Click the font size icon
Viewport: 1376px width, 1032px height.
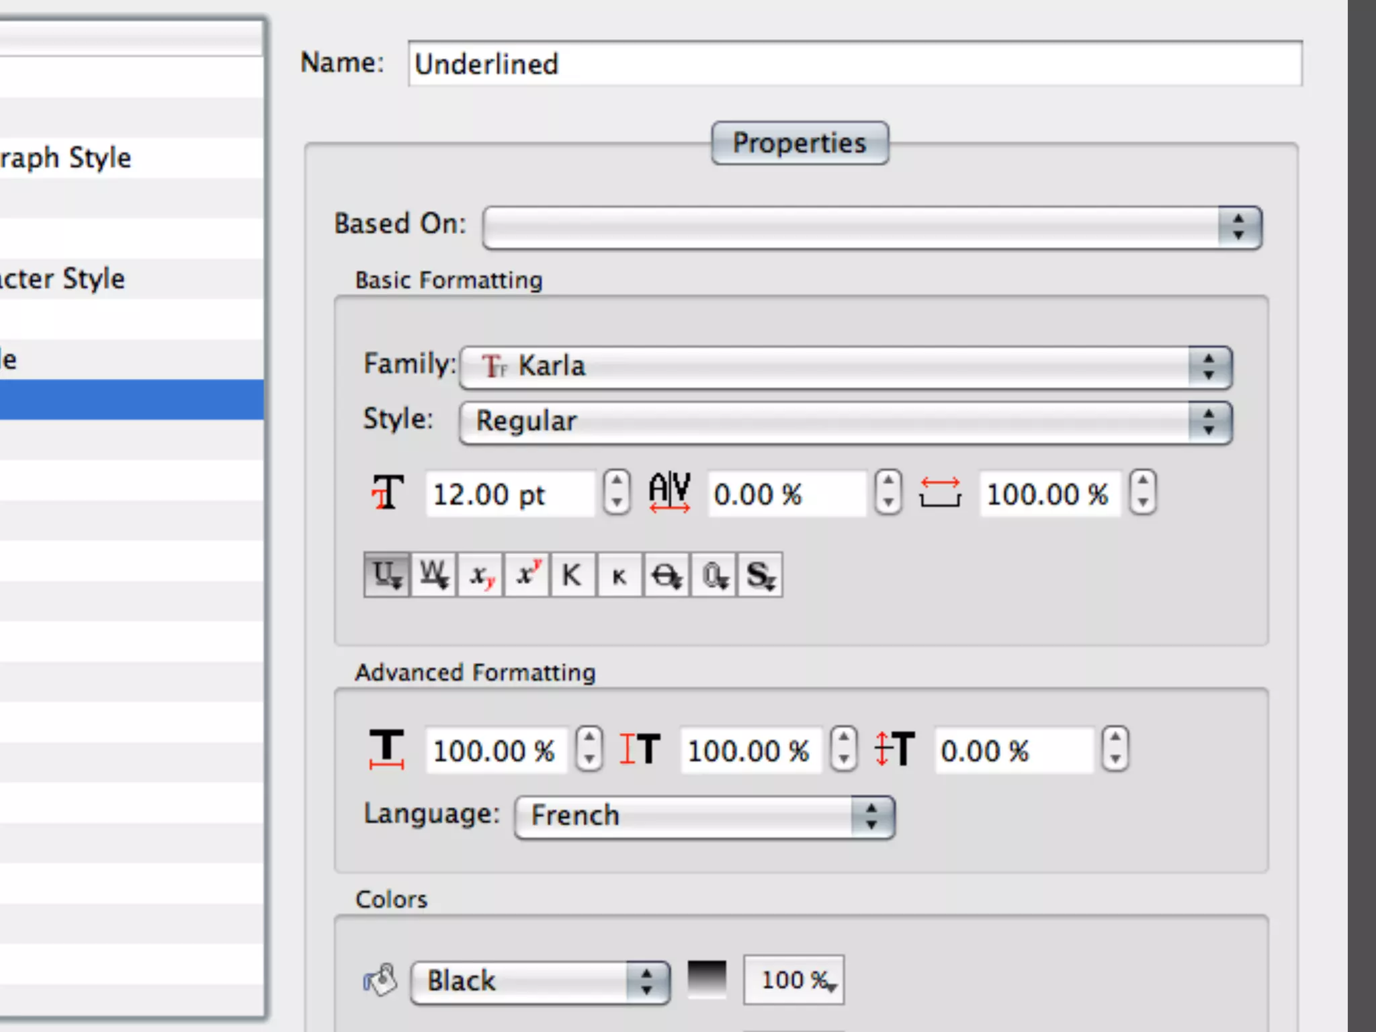tap(387, 494)
